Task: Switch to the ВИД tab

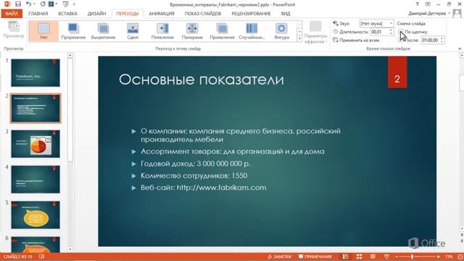Action: [286, 14]
